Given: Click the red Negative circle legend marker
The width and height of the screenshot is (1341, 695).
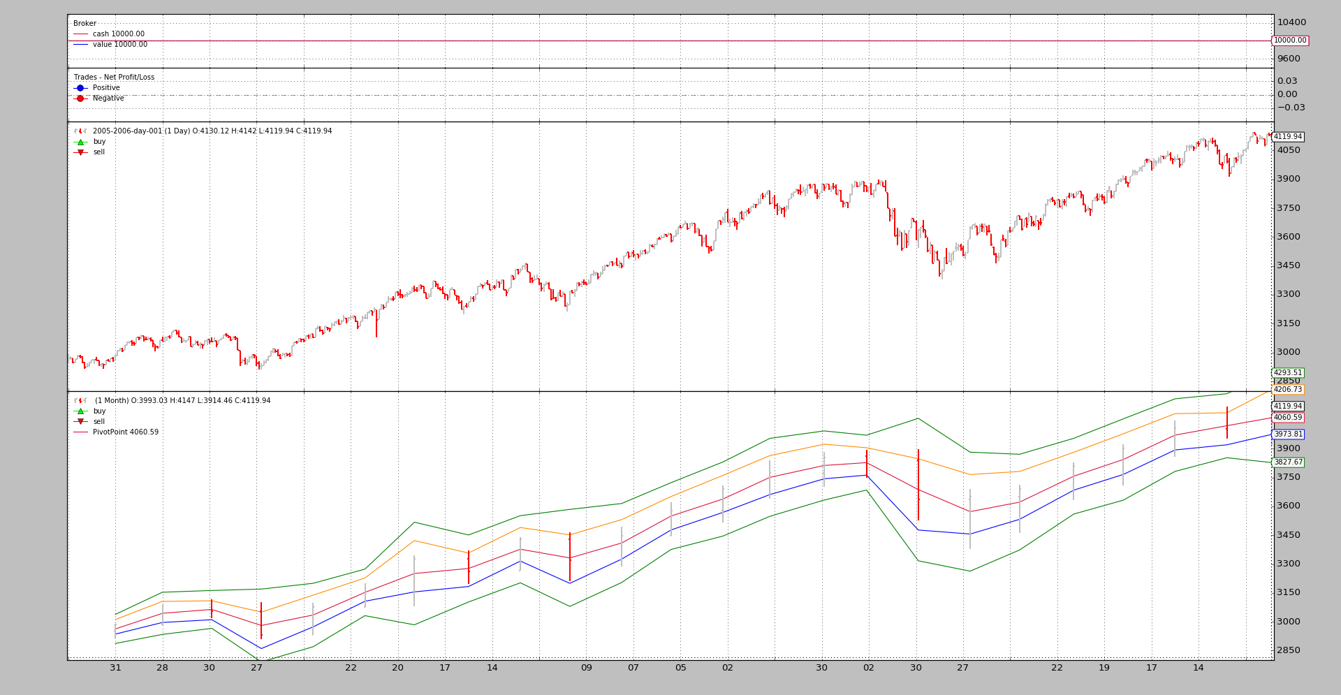Looking at the screenshot, I should tap(80, 98).
